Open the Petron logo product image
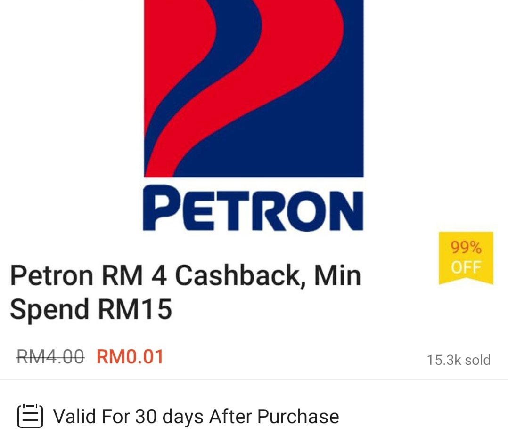The height and width of the screenshot is (443, 508). pos(254,115)
